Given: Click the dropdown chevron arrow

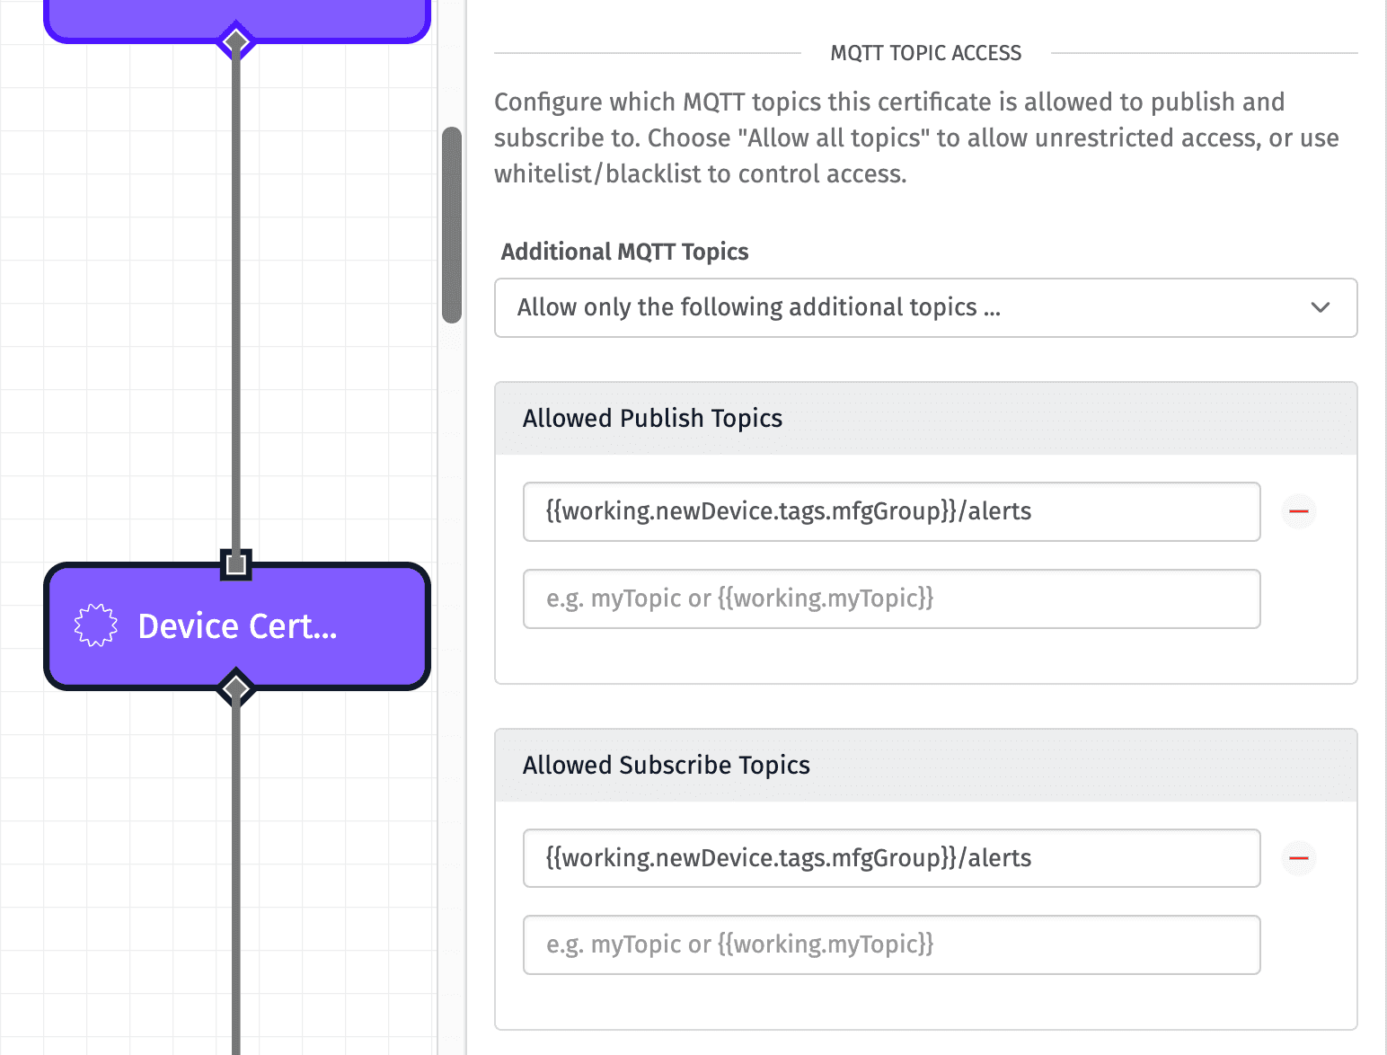Looking at the screenshot, I should (x=1320, y=307).
